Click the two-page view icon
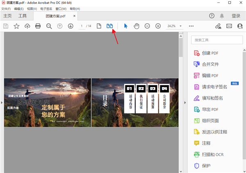 [x=109, y=26]
